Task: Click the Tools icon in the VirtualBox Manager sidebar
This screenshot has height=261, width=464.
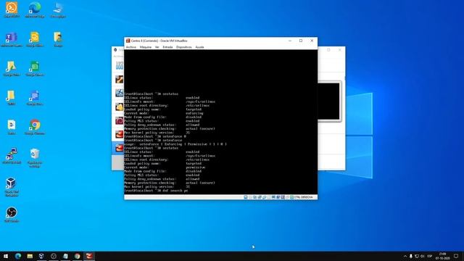Action: tap(119, 65)
